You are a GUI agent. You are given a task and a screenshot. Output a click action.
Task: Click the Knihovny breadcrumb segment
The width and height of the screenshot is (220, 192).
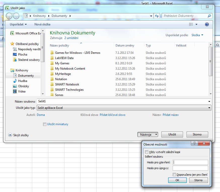tap(40, 16)
